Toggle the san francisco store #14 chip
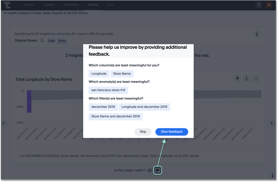 (x=108, y=90)
